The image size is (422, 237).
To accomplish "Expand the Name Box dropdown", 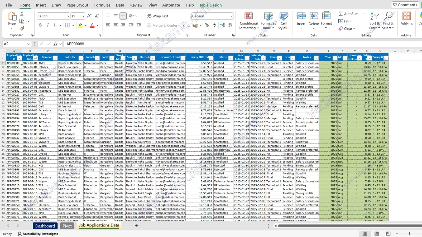I will pos(28,44).
